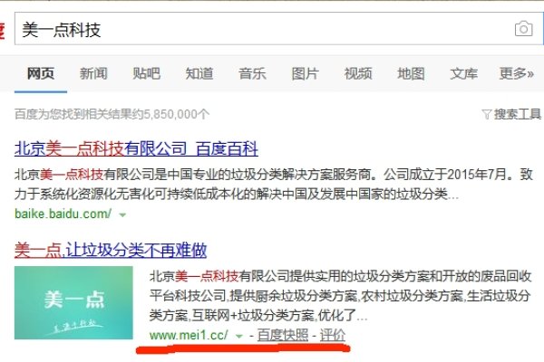This screenshot has height=362, width=544.
Task: Click the second result snippet starting 北京美一点科技有限公司提供实用的
Action: (x=340, y=296)
